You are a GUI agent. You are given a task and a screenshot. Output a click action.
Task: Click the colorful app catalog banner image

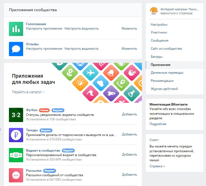[x=100, y=82]
